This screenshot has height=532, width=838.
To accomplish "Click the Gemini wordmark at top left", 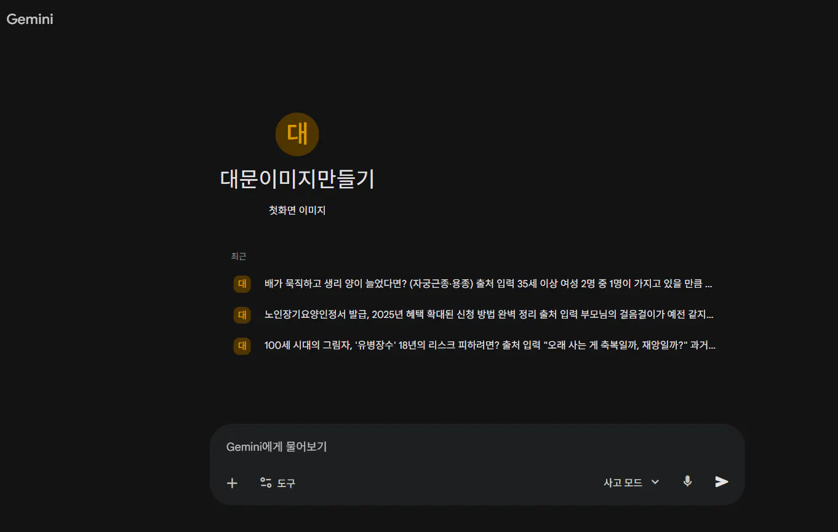I will click(x=30, y=18).
